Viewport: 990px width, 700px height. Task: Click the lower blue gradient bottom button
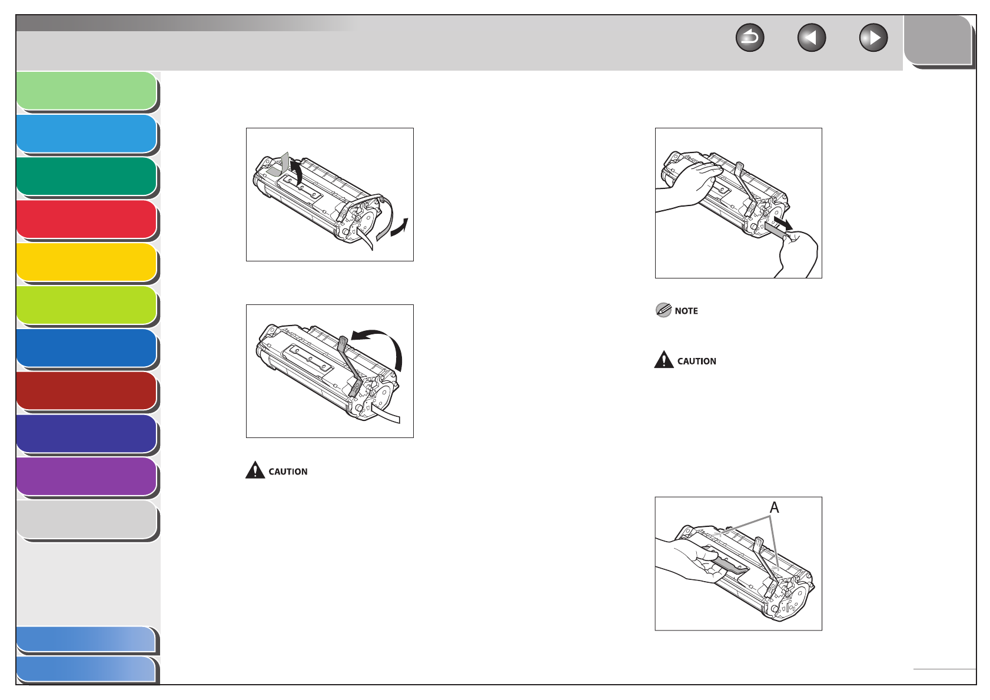point(87,670)
